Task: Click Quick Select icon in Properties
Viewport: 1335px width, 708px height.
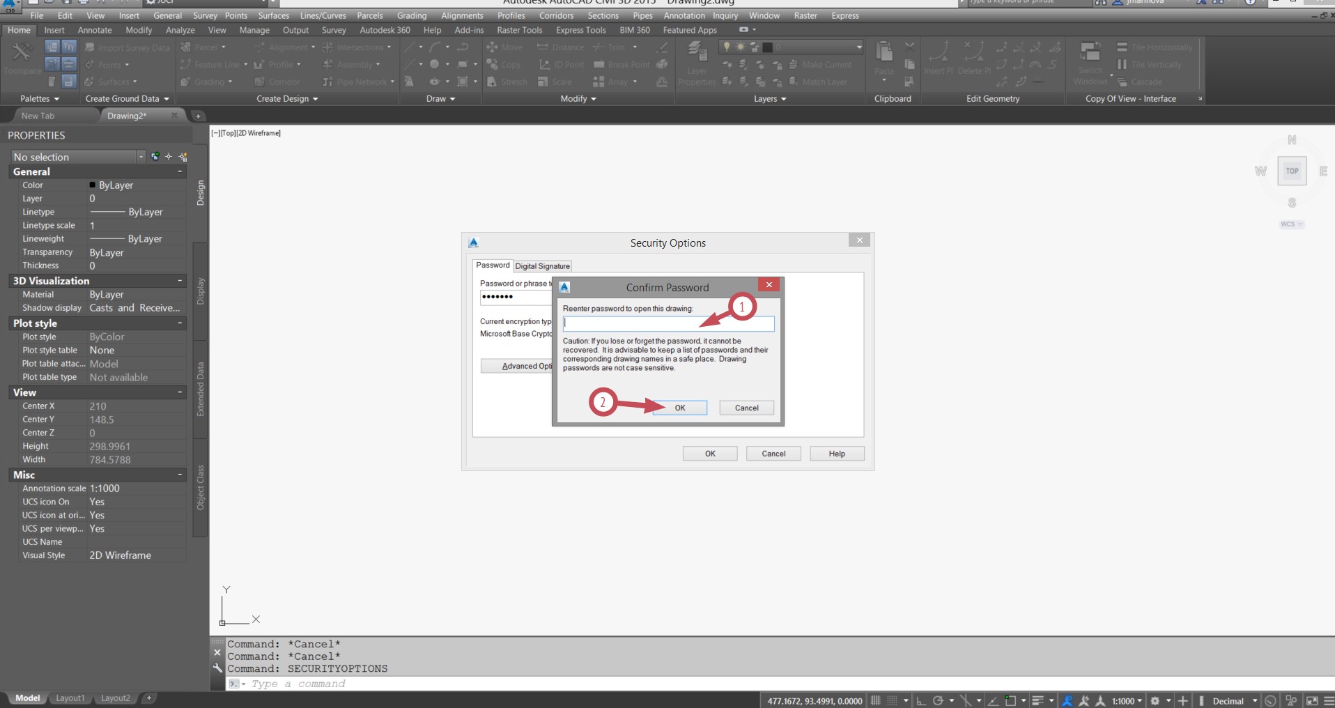Action: click(x=183, y=157)
